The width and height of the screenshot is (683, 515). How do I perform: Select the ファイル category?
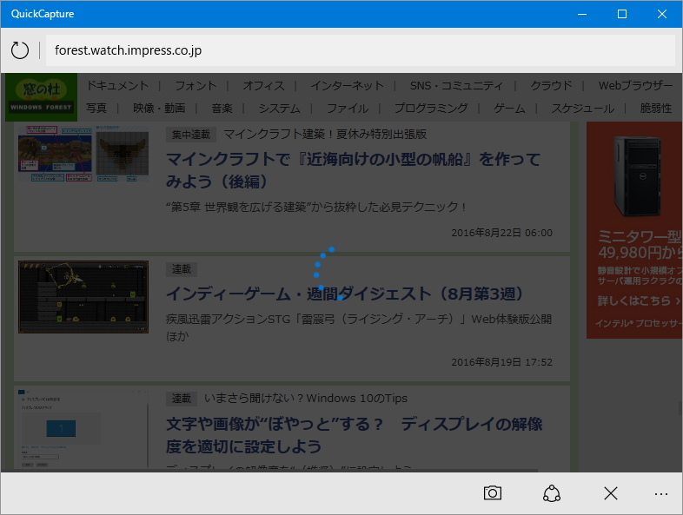[x=348, y=108]
